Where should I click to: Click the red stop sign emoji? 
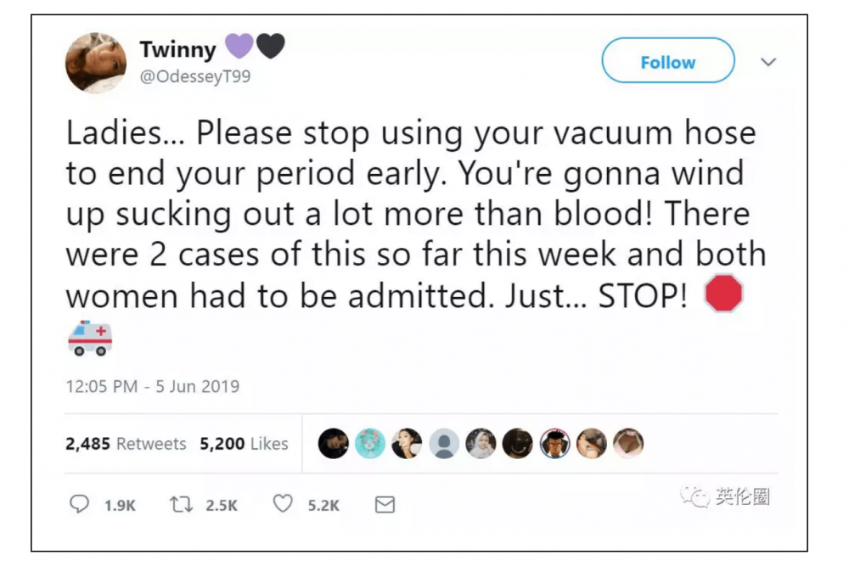pyautogui.click(x=723, y=295)
